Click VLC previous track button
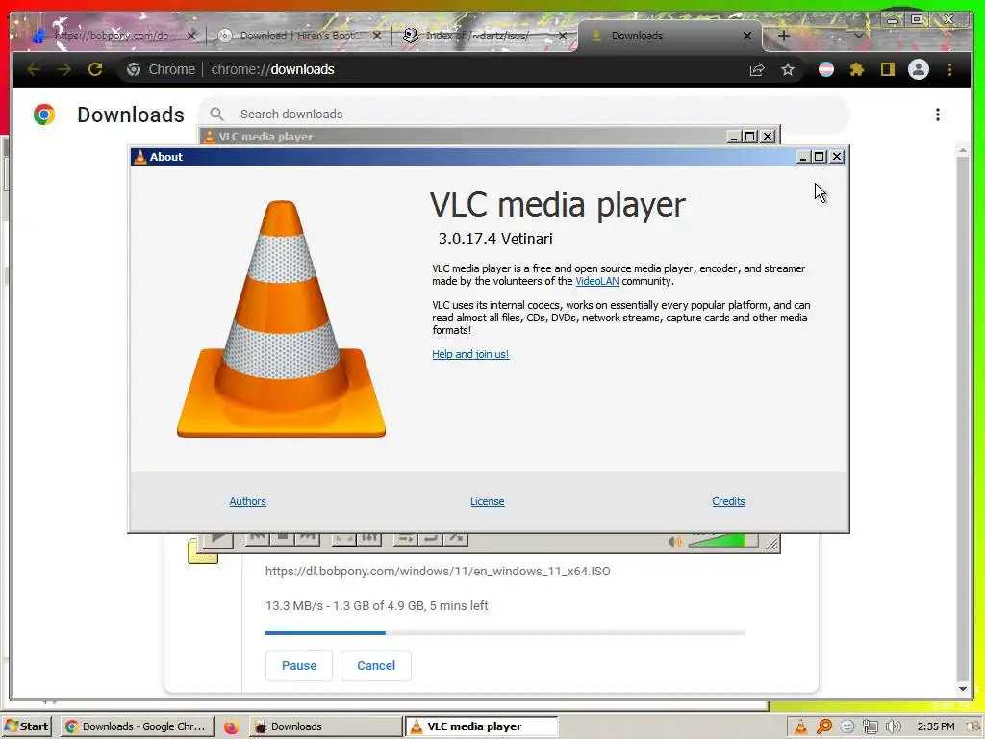 point(258,538)
